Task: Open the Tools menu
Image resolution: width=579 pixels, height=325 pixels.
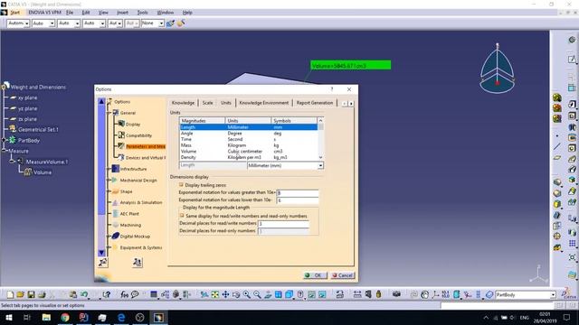Action: (x=142, y=13)
